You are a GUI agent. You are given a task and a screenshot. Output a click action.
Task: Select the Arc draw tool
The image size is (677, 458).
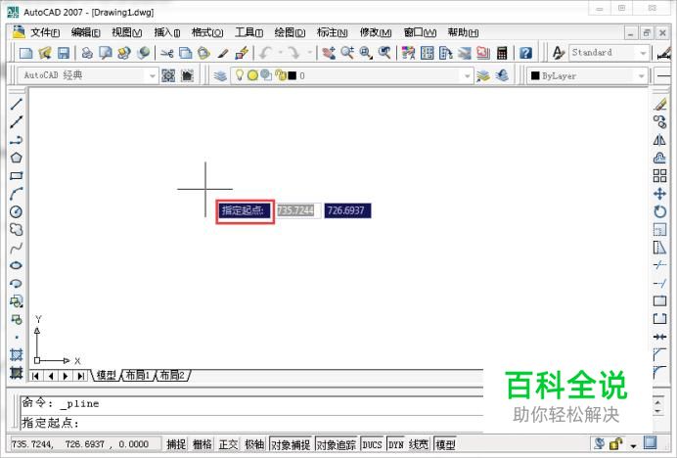[16, 194]
